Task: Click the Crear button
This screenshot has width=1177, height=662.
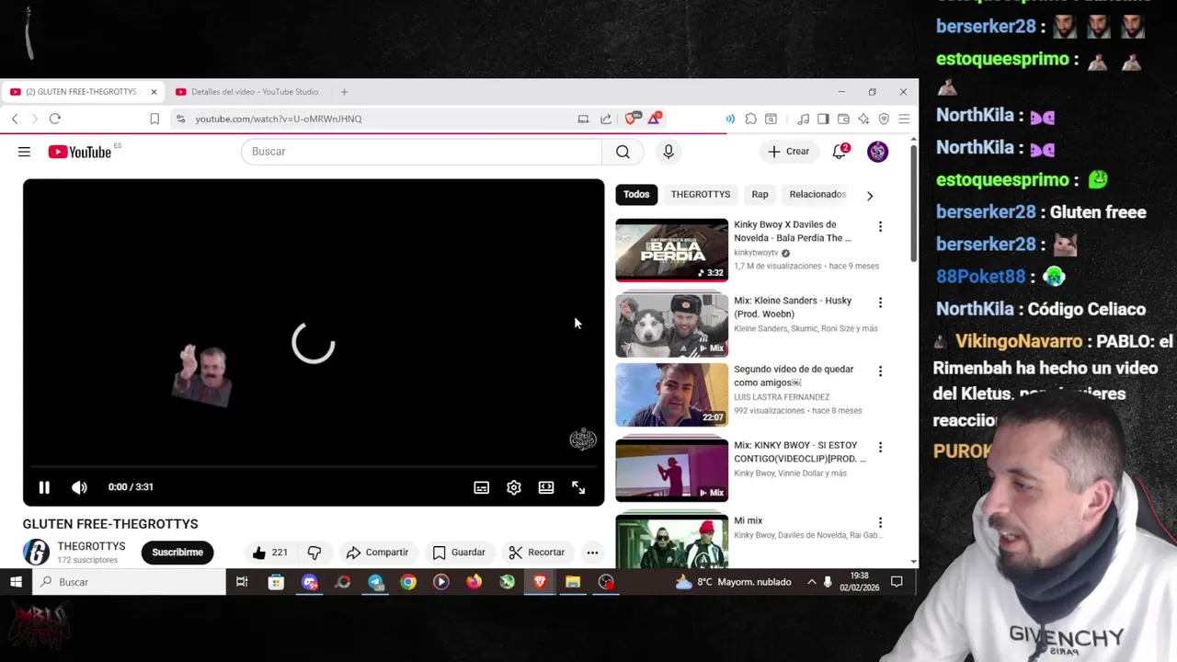Action: click(789, 152)
